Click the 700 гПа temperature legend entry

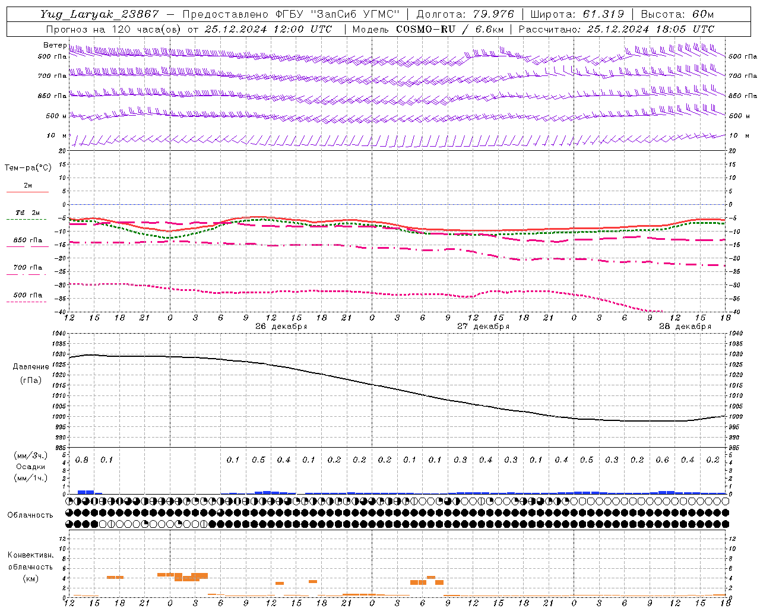28,268
